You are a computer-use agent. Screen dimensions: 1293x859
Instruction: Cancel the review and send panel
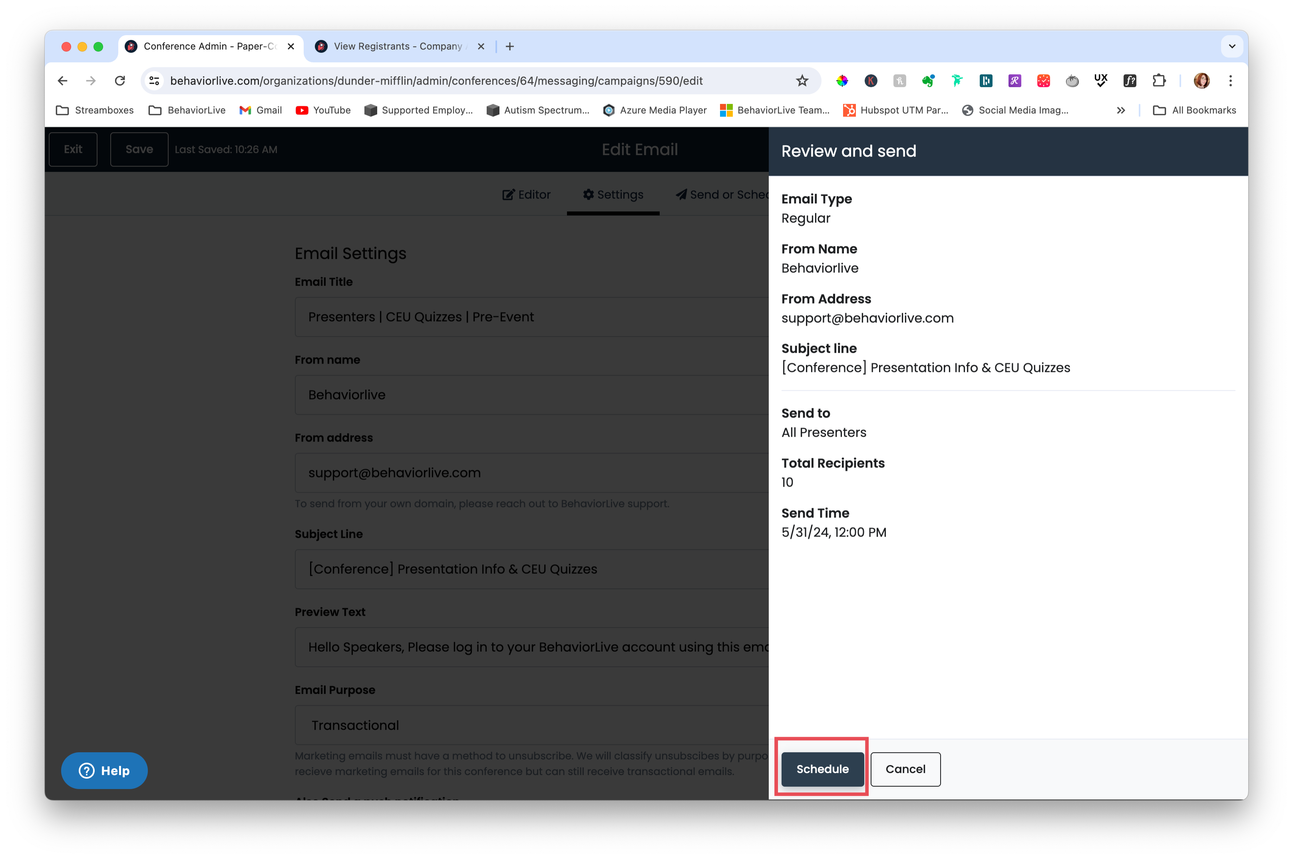click(x=905, y=769)
